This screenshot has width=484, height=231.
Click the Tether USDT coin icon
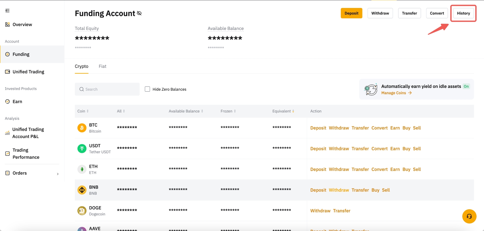point(82,148)
